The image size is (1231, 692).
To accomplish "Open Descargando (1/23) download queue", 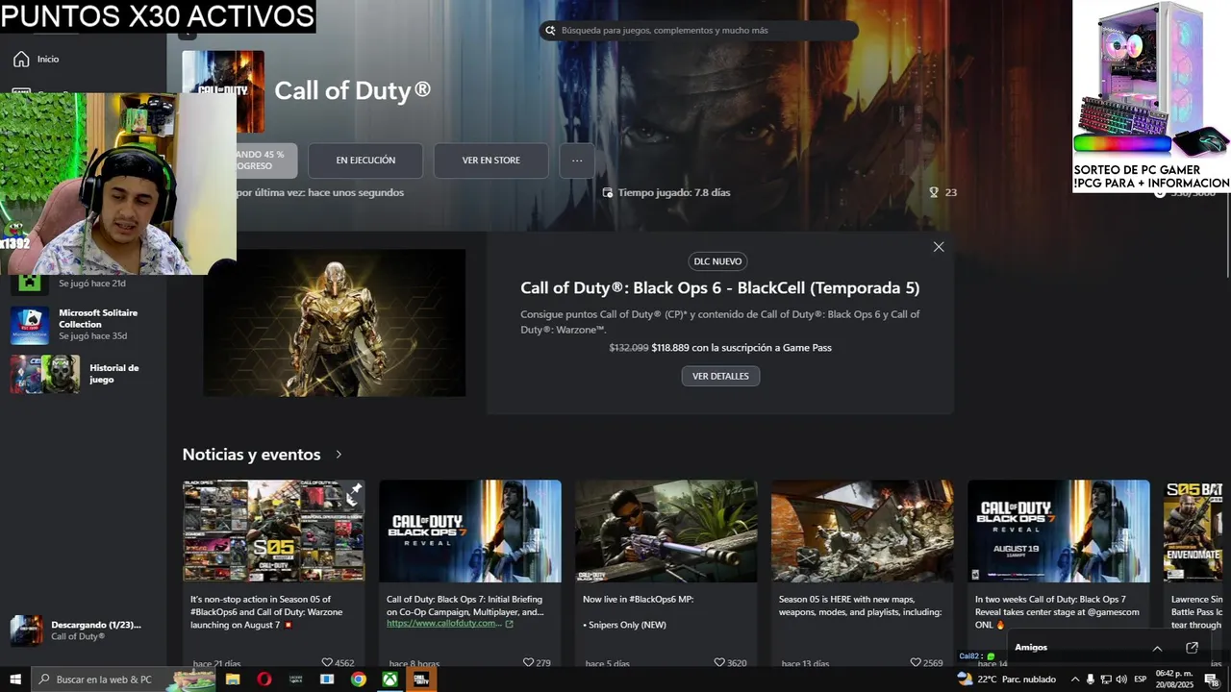I will pos(85,630).
